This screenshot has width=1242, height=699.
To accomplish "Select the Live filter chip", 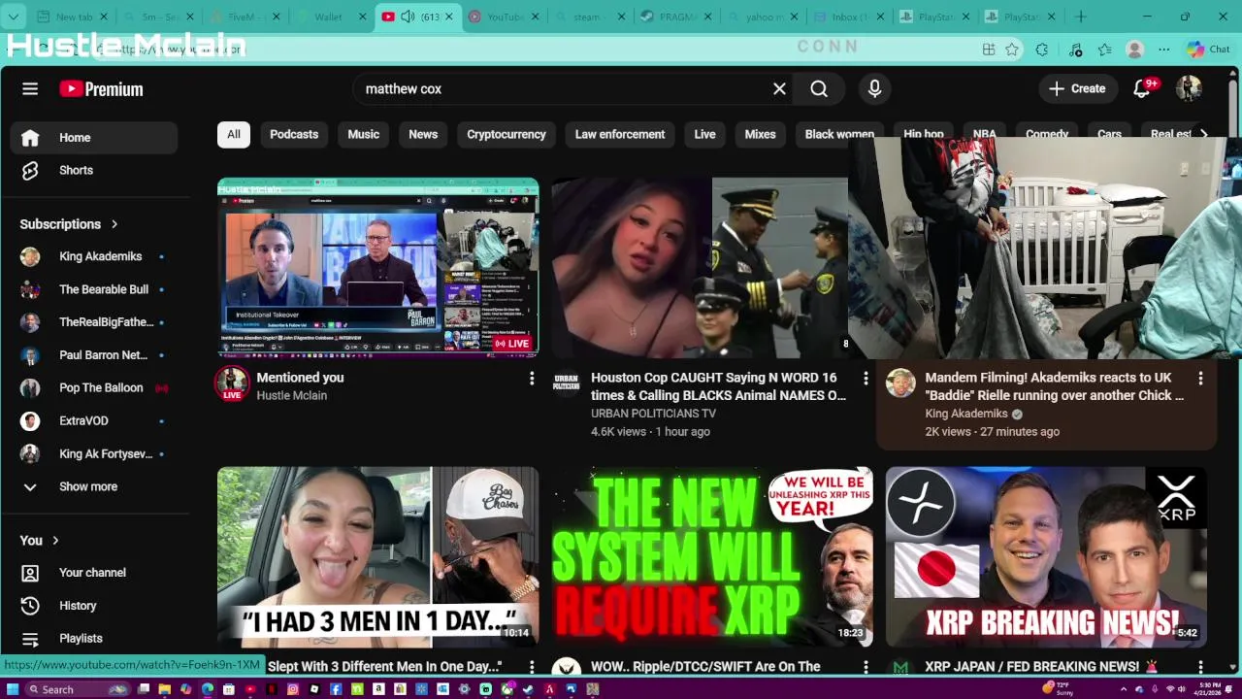I will [704, 134].
